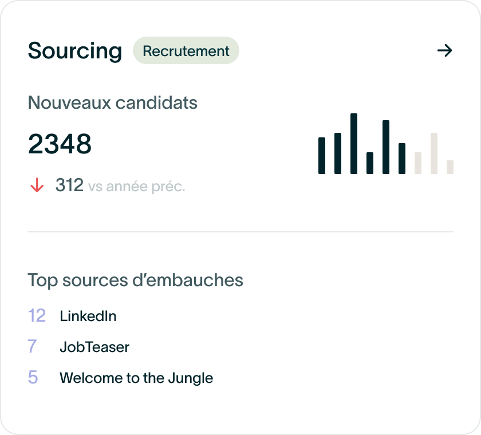Image resolution: width=481 pixels, height=435 pixels.
Task: Click the 'vs année préc.' comparison text
Action: point(136,187)
